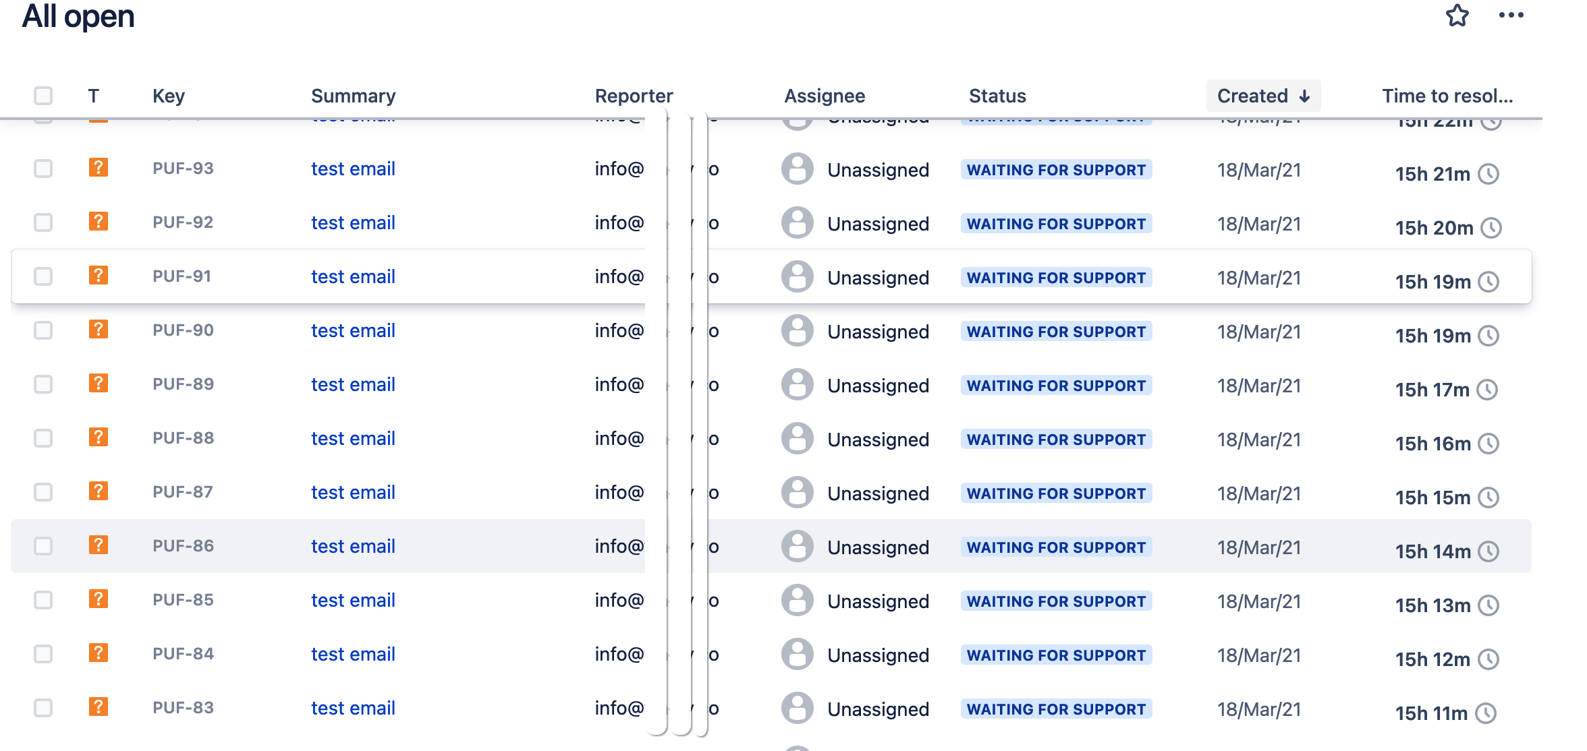Tick the checkbox for PUF-84
Screen dimensions: 1587x751
pos(43,654)
